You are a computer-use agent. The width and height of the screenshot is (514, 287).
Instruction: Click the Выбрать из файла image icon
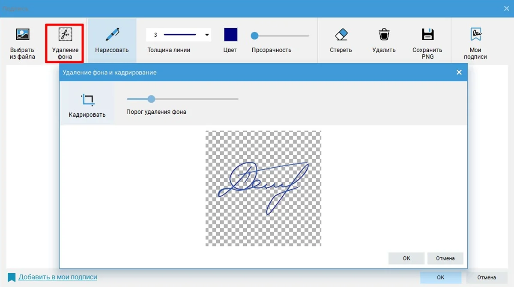(x=22, y=35)
